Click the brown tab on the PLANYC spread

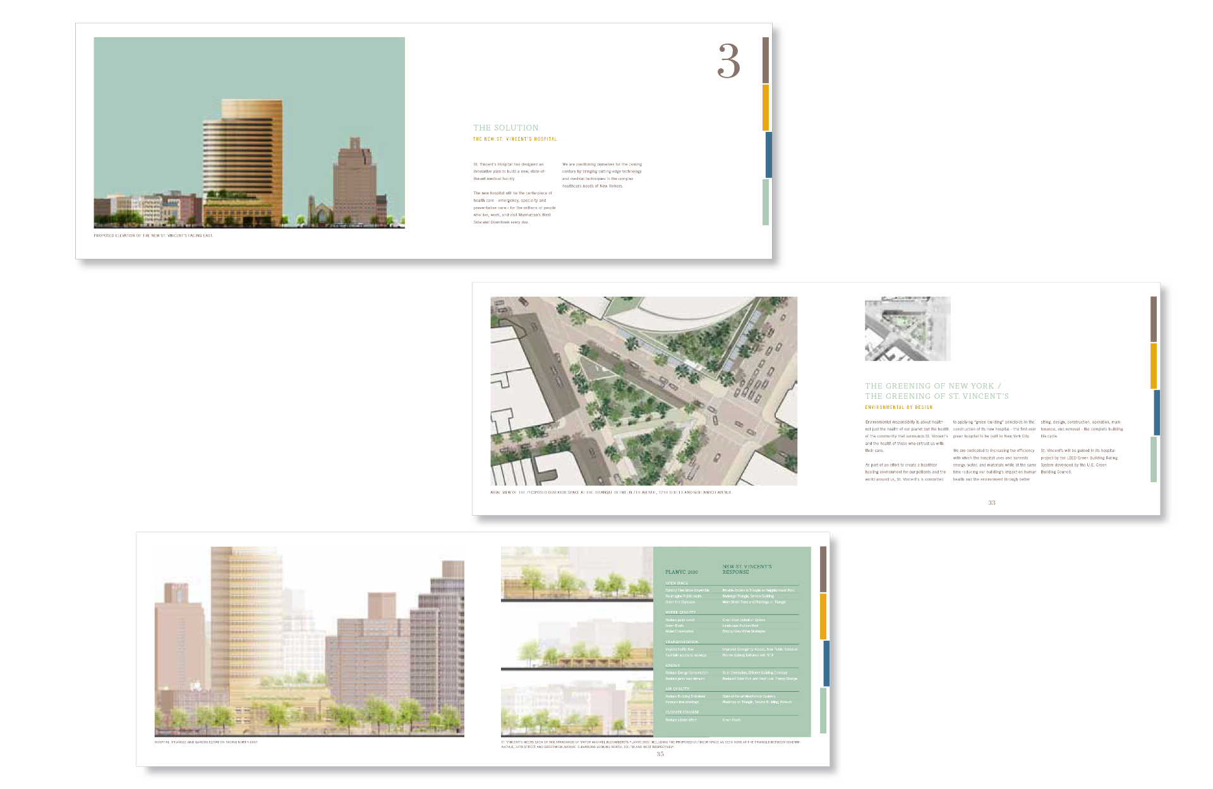823,569
